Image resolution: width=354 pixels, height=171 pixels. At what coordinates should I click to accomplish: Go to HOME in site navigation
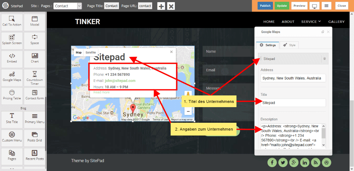point(269,22)
